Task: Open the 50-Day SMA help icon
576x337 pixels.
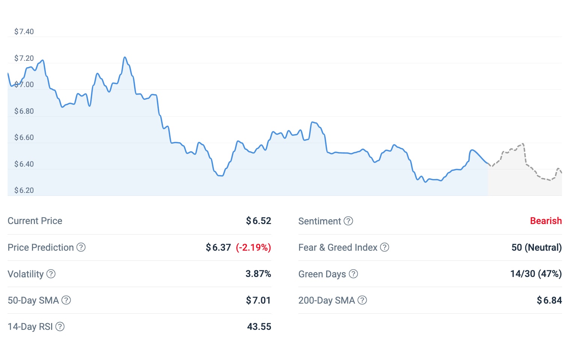Action: [66, 300]
